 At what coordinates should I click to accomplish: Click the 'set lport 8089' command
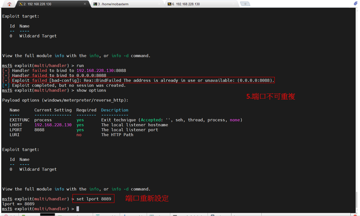[94, 199]
